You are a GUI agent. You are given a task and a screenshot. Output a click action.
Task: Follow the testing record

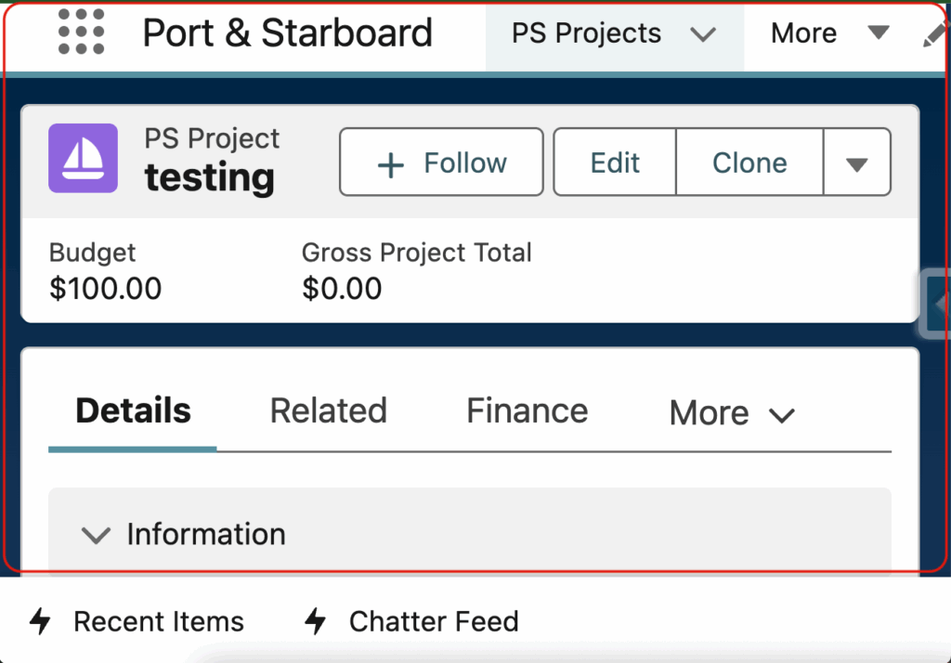(441, 163)
